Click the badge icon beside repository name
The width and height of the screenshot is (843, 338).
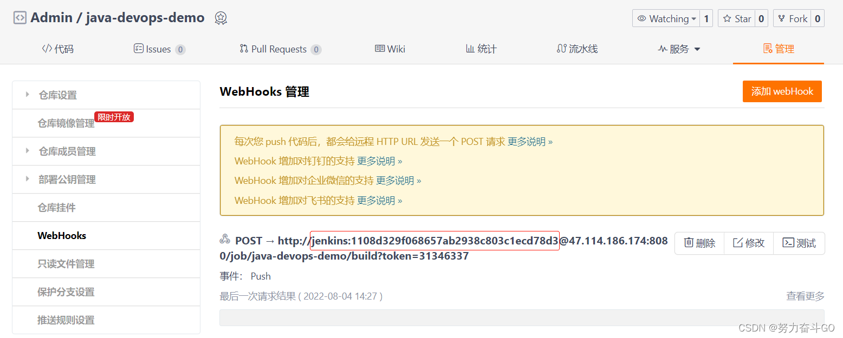click(220, 18)
